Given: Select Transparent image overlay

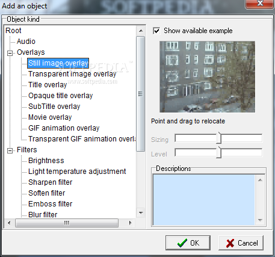Looking at the screenshot, I should pyautogui.click(x=72, y=74).
